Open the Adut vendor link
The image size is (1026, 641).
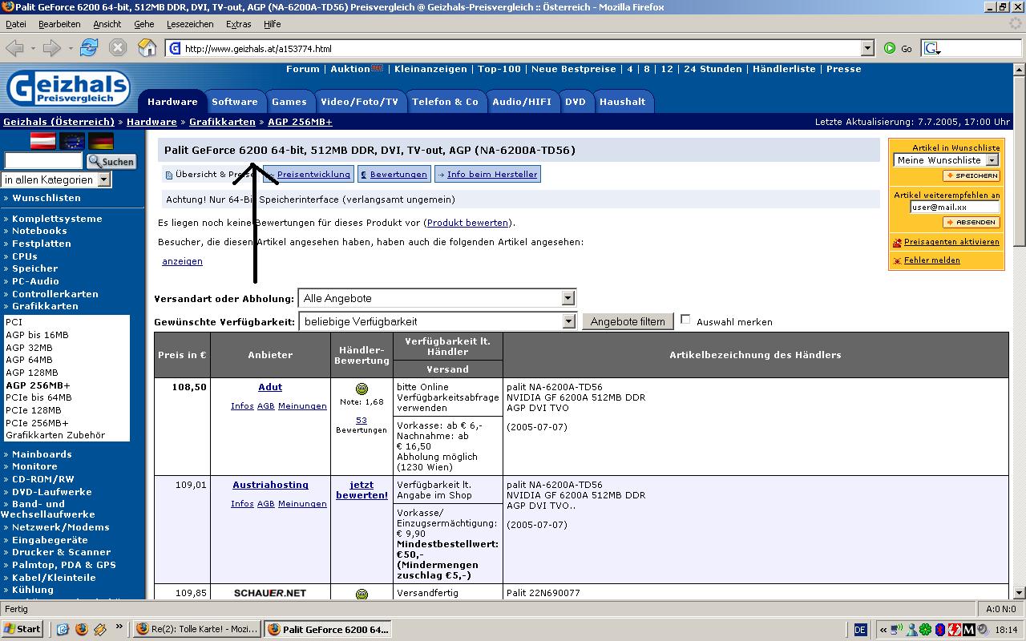tap(270, 387)
